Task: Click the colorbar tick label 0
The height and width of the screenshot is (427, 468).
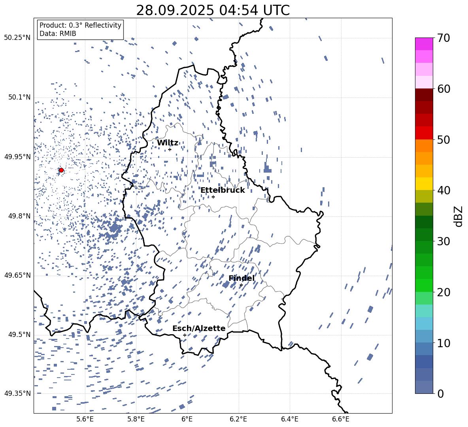Action: tap(440, 394)
